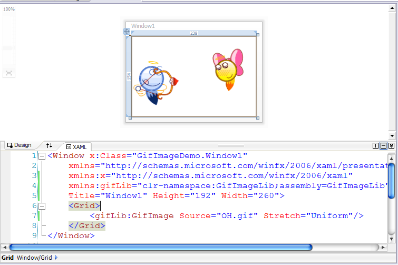Click the XAML vertical scrollbar thumb
398x265 pixels.
click(391, 181)
